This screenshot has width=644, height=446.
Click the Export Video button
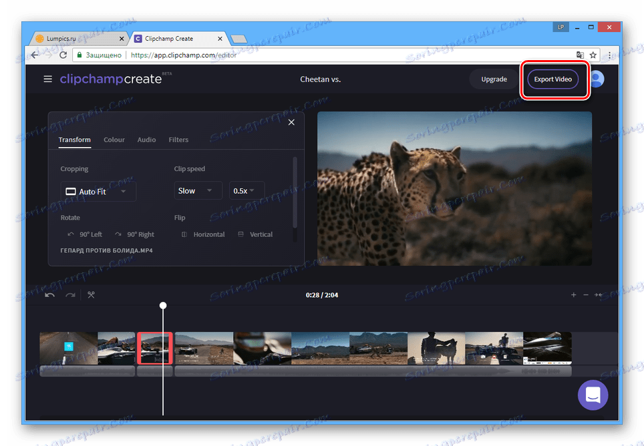click(552, 79)
